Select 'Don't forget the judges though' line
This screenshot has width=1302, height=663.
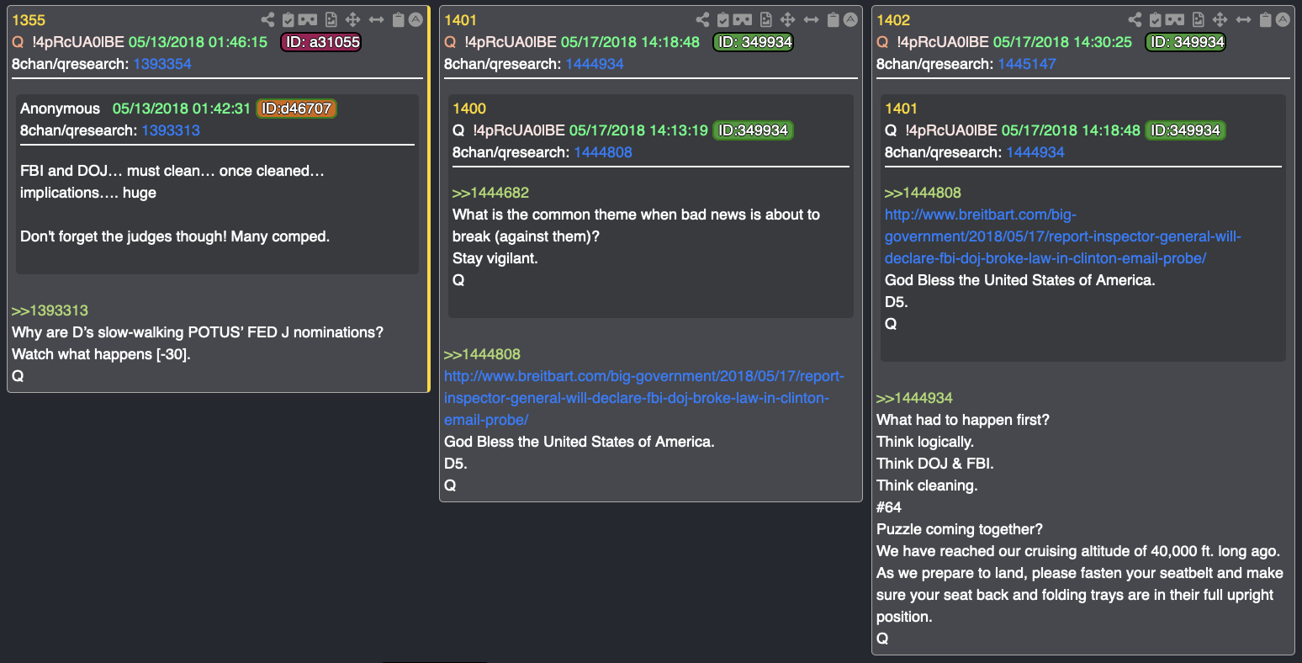pyautogui.click(x=175, y=236)
